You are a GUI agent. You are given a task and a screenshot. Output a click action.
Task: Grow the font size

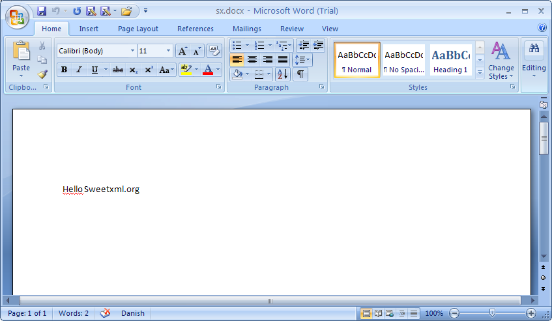[x=182, y=51]
